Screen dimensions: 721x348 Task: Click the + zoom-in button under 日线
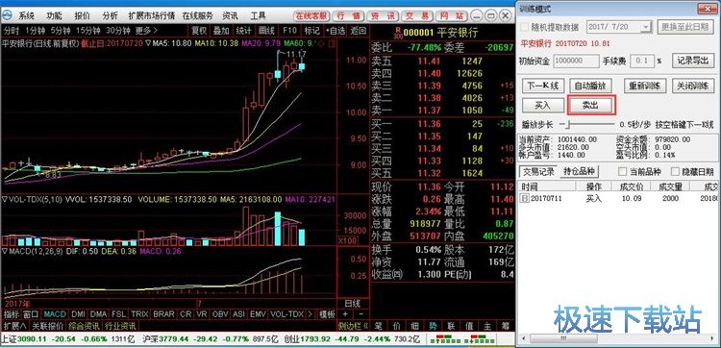[x=345, y=314]
